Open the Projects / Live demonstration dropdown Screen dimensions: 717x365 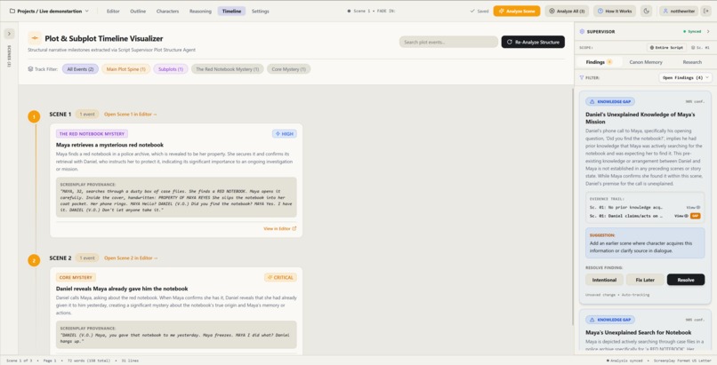pyautogui.click(x=50, y=11)
